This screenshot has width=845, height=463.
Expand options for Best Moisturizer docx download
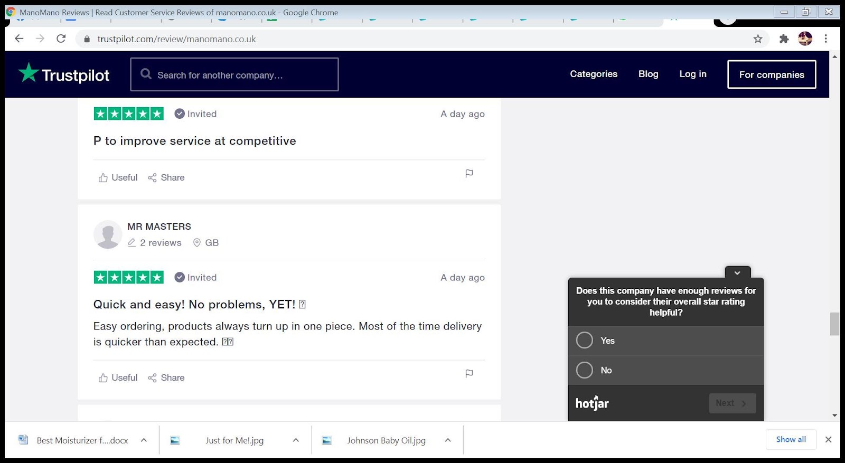pyautogui.click(x=144, y=440)
